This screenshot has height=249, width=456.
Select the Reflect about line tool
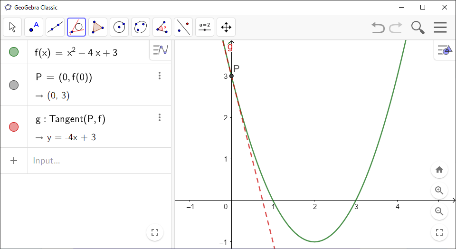coord(183,27)
